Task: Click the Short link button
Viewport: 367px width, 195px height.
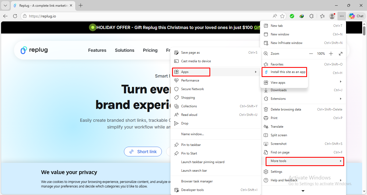Action: [x=143, y=152]
